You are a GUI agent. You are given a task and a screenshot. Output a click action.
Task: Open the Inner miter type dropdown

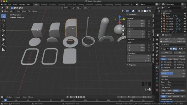(x=176, y=85)
